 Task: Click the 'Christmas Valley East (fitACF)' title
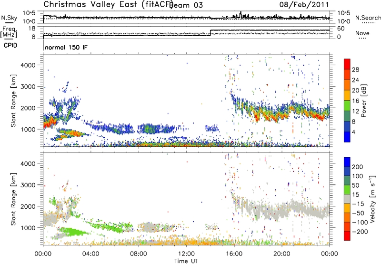point(109,4)
